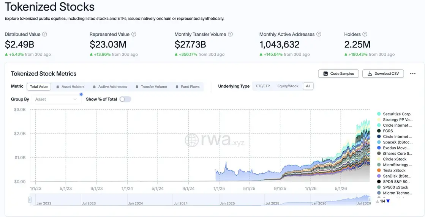Viewport: 425px width, 217px height.
Task: Go to next legend page arrow
Action: click(x=388, y=201)
